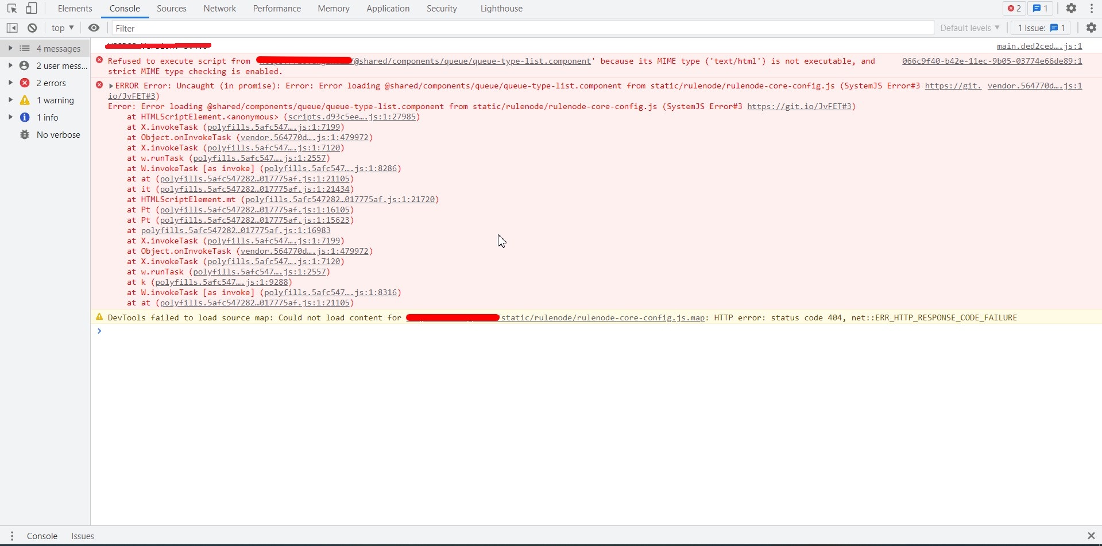This screenshot has width=1102, height=546.
Task: Expand the Uncaught promise error details
Action: pos(110,85)
